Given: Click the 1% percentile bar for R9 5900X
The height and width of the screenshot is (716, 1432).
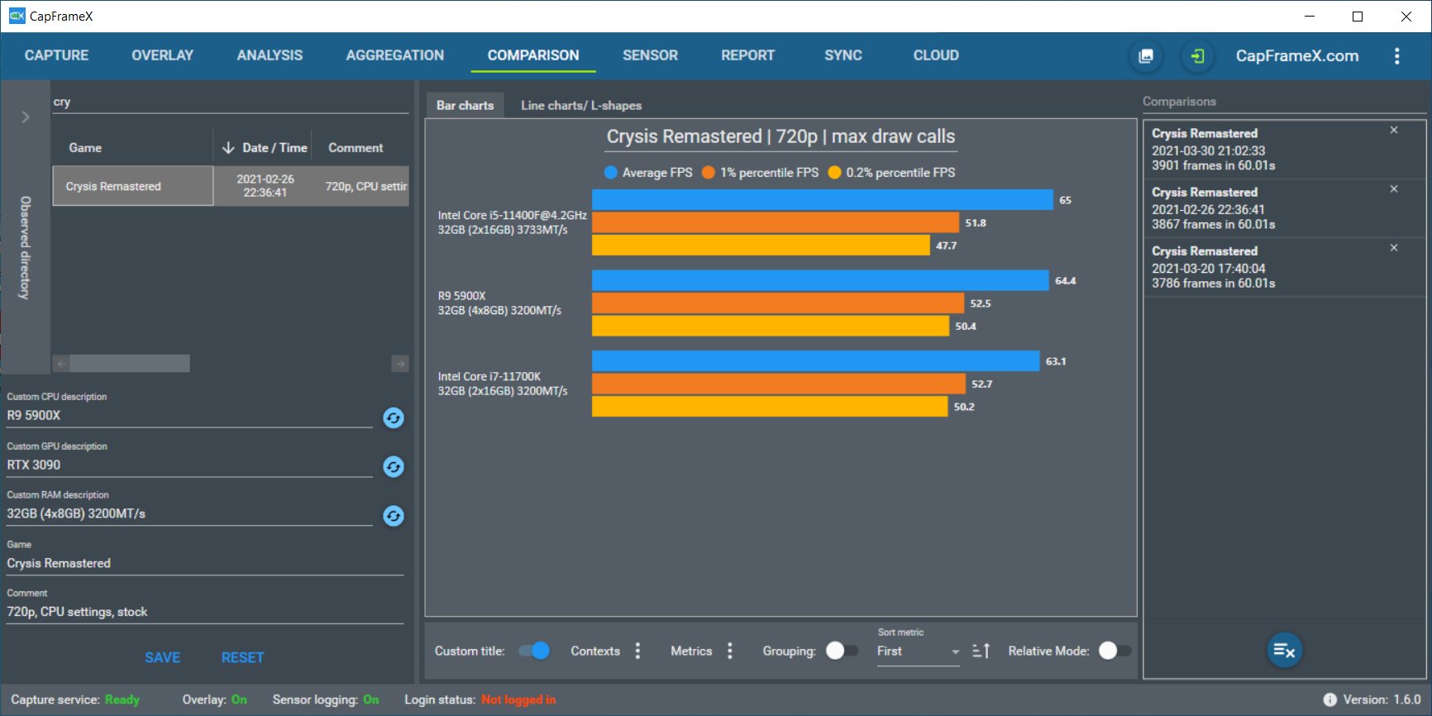Looking at the screenshot, I should click(778, 303).
